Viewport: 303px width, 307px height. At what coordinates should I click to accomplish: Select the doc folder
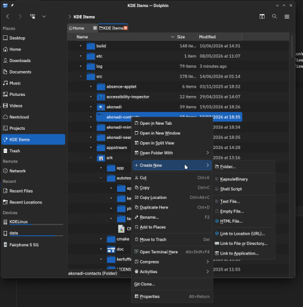(115, 249)
